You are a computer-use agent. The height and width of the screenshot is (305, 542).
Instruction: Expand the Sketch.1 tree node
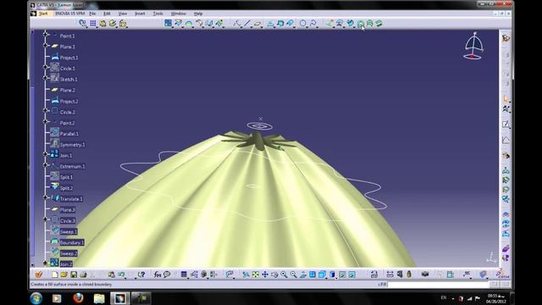pos(45,78)
